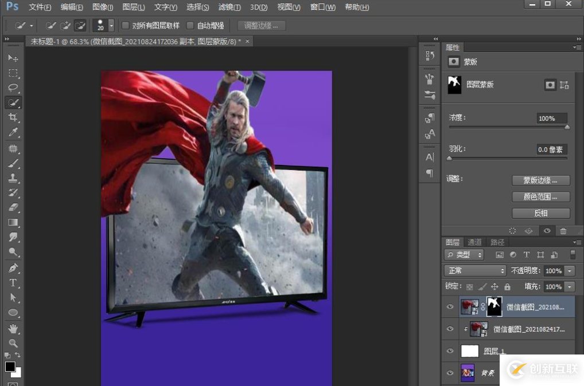The height and width of the screenshot is (386, 584).
Task: Select the Crop tool
Action: (13, 117)
